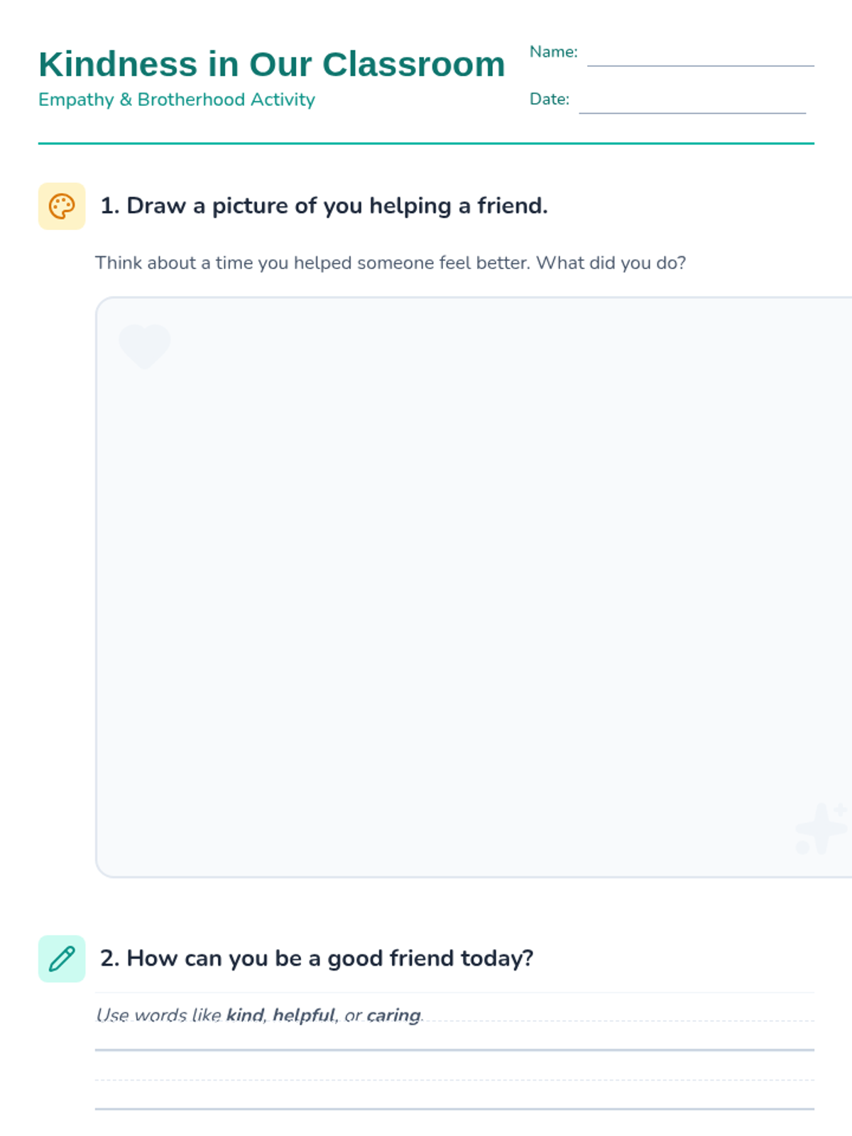
Task: Click the bold word "caring" in the hint
Action: point(393,1015)
